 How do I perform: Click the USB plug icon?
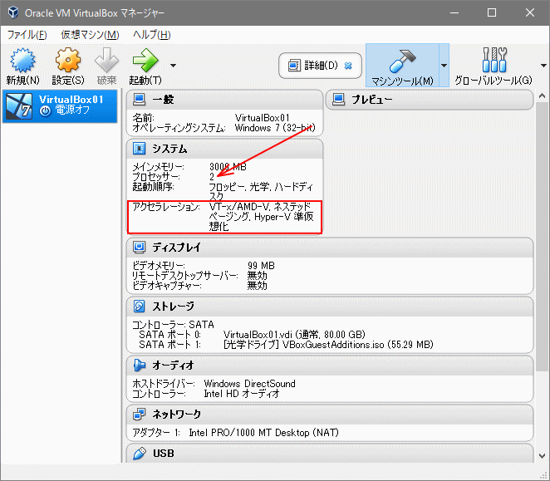[140, 454]
